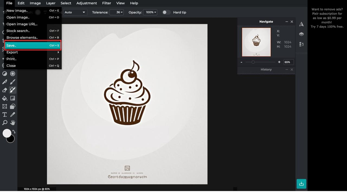Close the History panel
Screen dimensions: 347x195
(292, 70)
